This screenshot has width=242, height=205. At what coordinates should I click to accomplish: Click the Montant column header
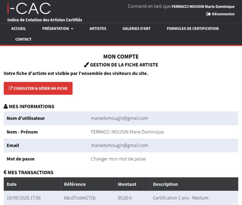point(127,184)
